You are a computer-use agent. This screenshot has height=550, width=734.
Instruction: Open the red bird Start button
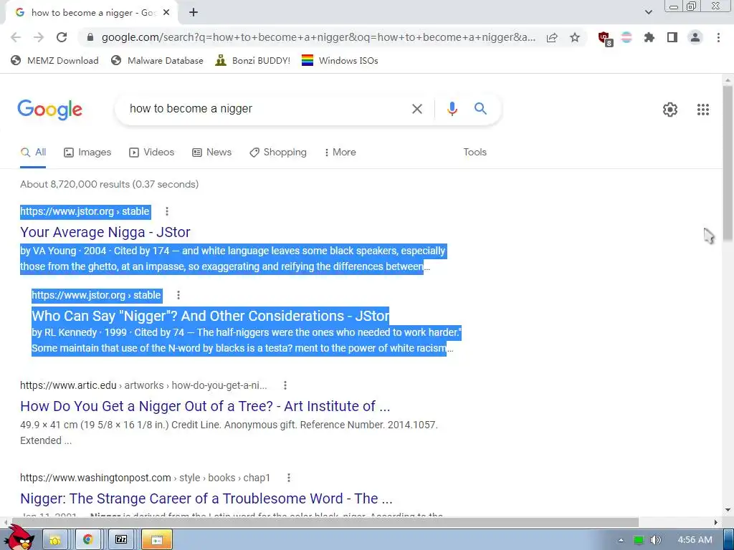tap(18, 537)
